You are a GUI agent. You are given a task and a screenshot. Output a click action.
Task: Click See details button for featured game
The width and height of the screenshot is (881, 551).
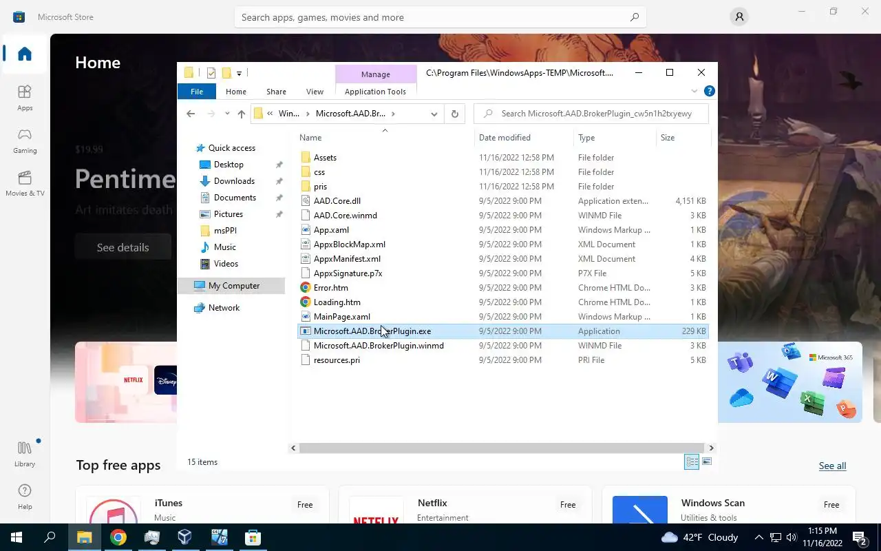pos(123,247)
